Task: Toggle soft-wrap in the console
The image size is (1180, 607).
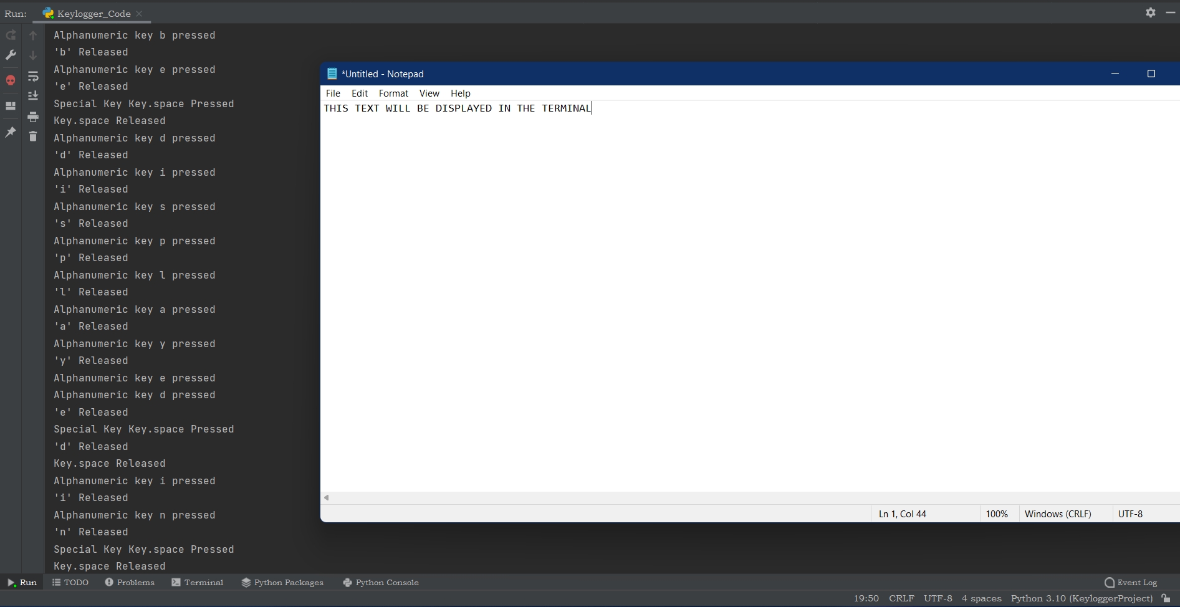Action: pyautogui.click(x=33, y=77)
